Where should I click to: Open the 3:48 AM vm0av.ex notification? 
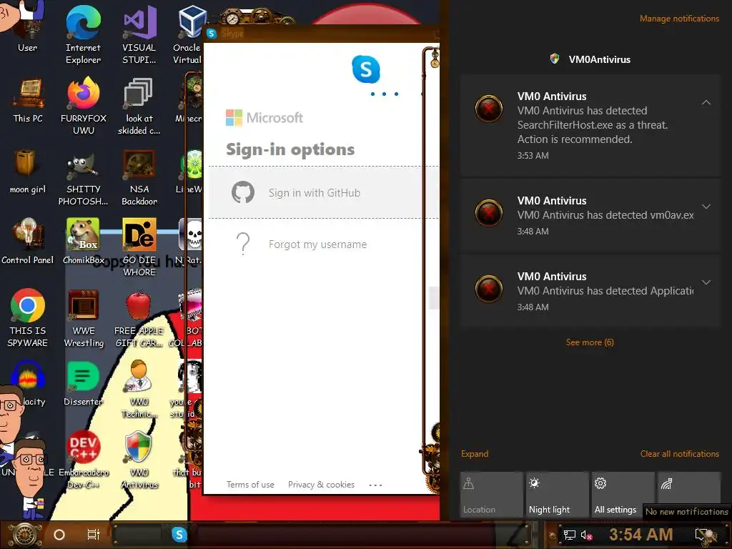click(590, 215)
